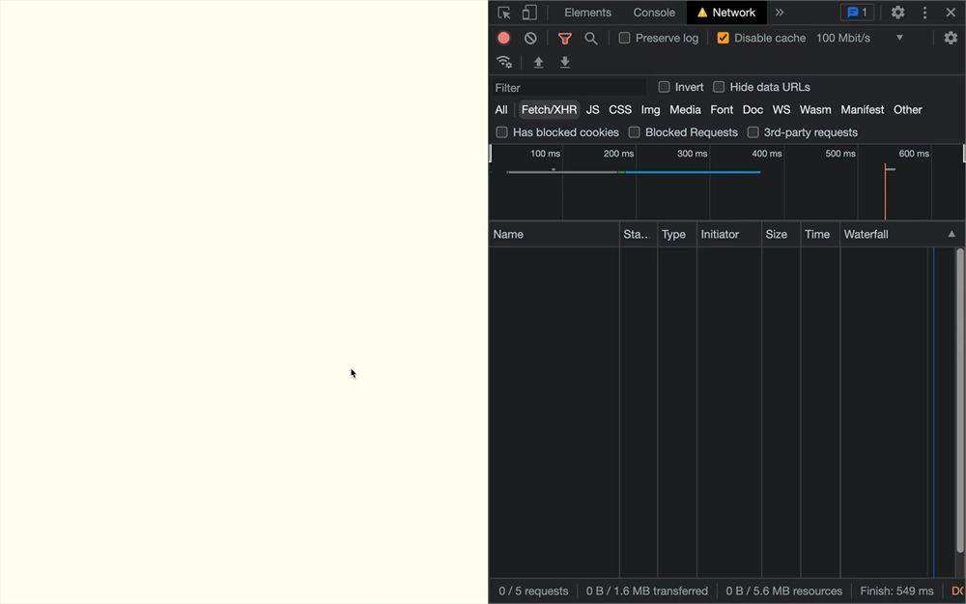Screen dimensions: 966x604
Task: Click the request table vertical scrollbar
Action: tap(960, 401)
